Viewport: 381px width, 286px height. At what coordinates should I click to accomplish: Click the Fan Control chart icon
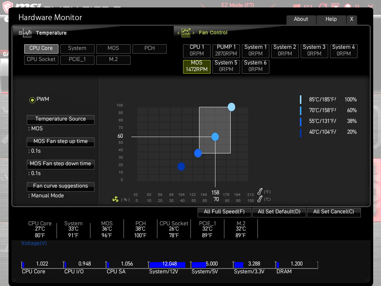pos(186,33)
